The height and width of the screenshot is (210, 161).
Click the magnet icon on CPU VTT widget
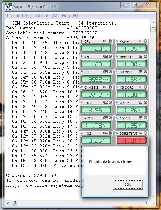141,103
